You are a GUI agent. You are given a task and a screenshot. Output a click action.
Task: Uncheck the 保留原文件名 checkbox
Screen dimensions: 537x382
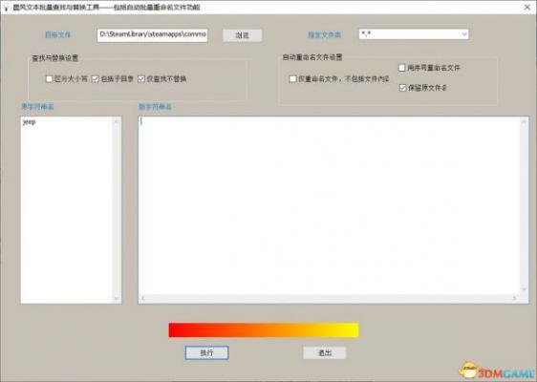(403, 88)
